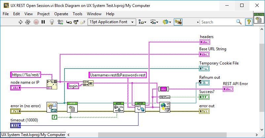
Task: Click the horizontal scrollbar thumb
Action: tap(162, 135)
